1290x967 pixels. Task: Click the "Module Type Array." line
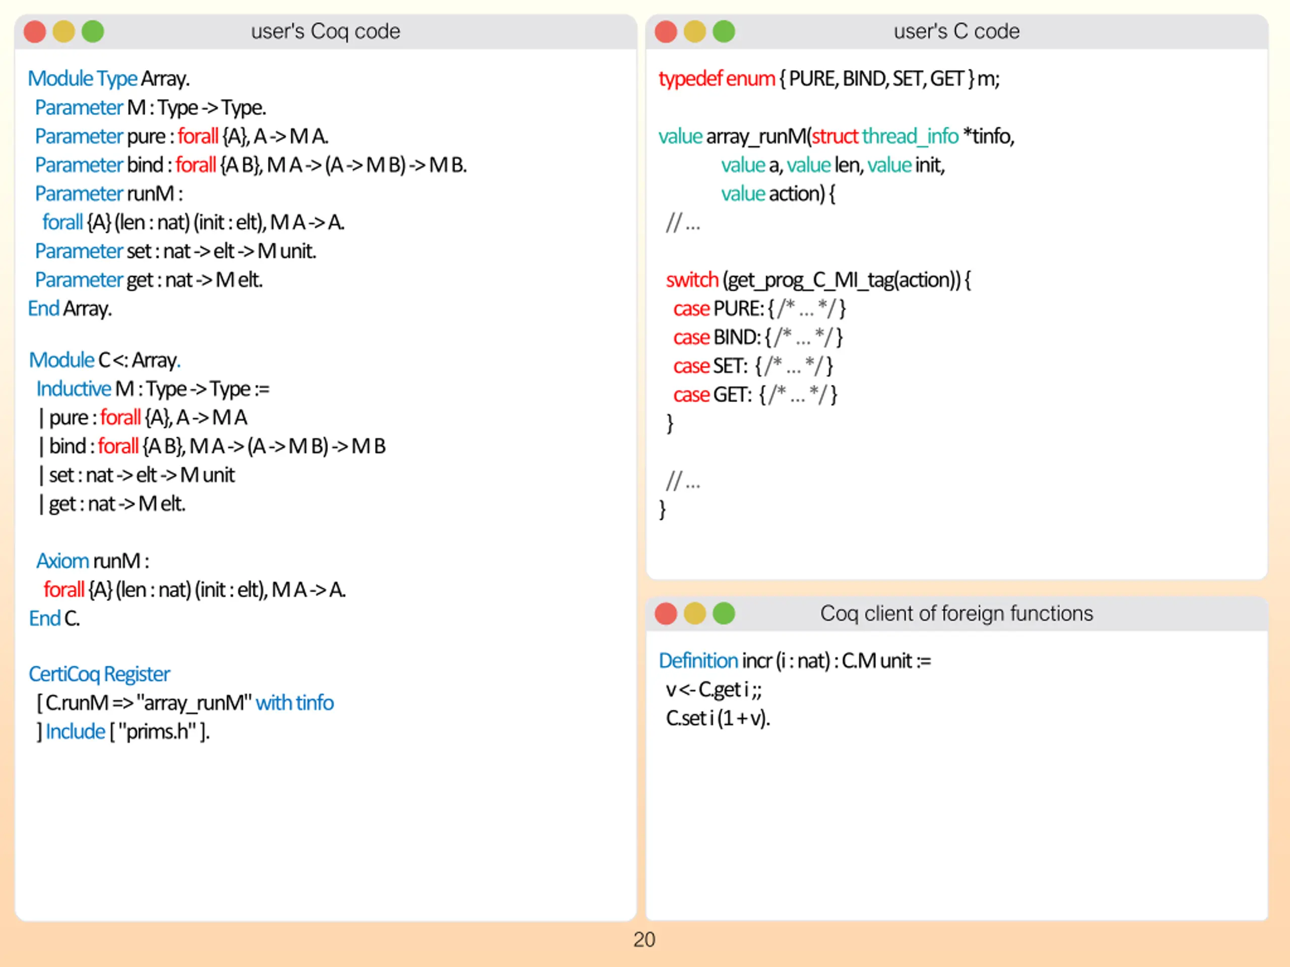[109, 79]
